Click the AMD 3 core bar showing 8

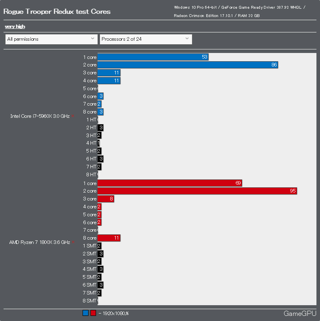coord(105,199)
